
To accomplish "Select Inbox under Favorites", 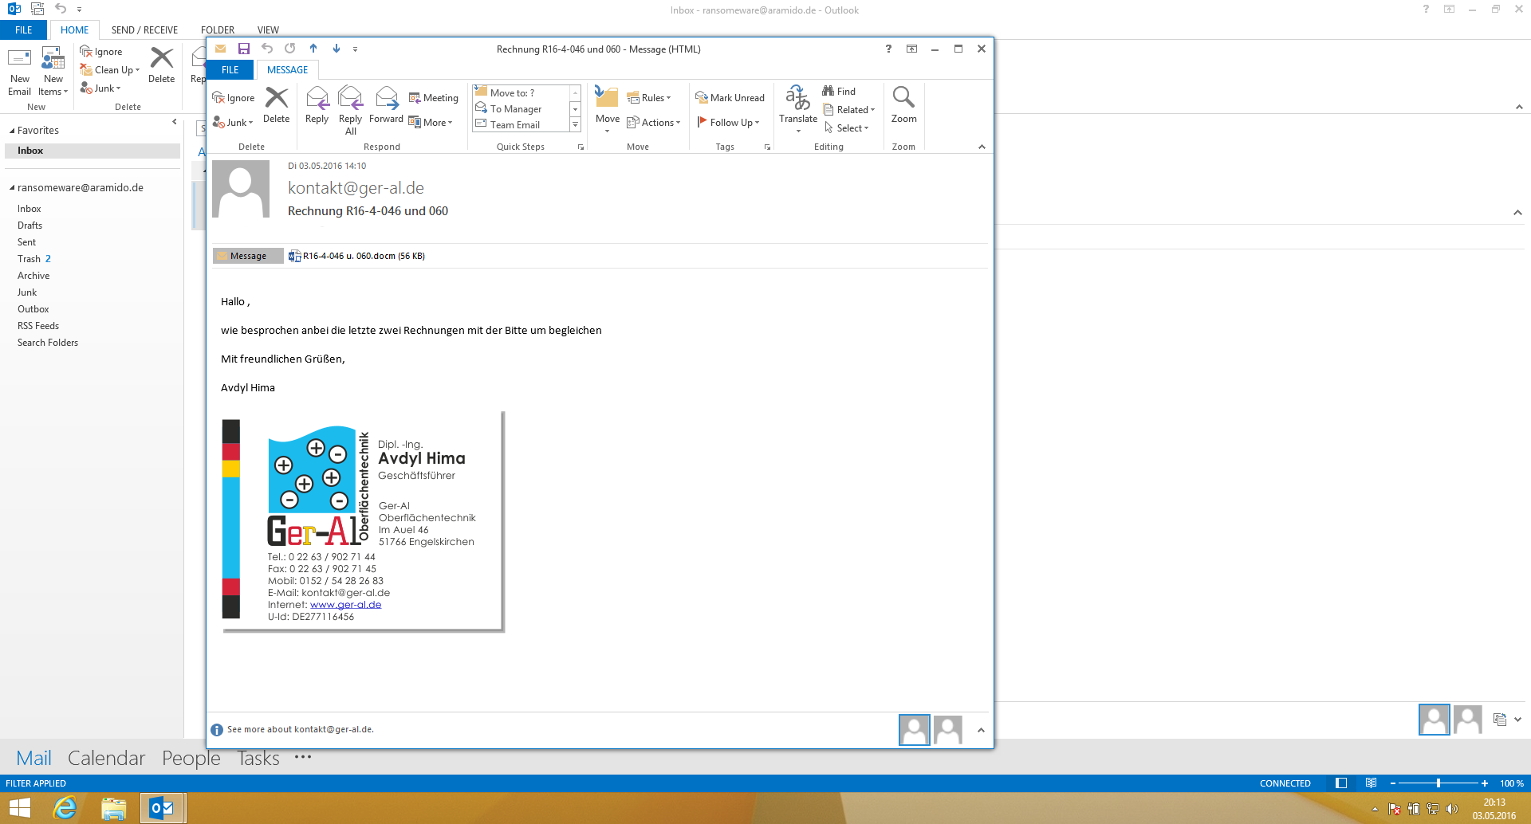I will tap(92, 151).
